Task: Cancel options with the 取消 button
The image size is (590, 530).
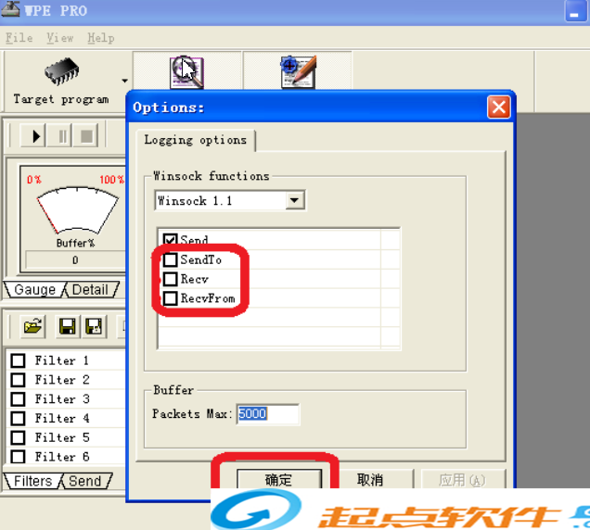Action: point(370,479)
